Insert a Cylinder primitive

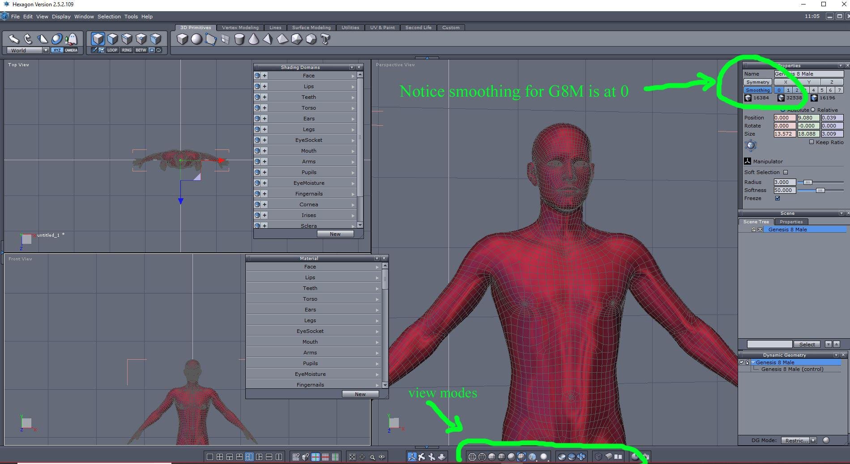pos(239,39)
